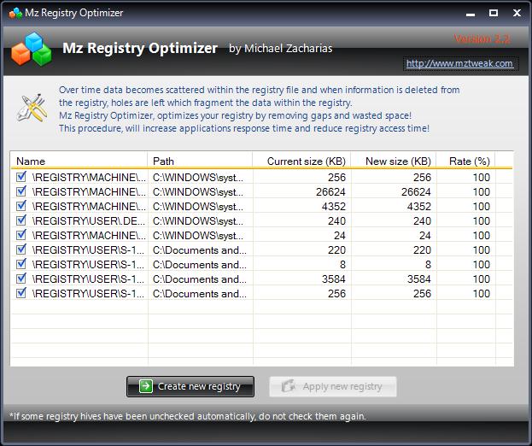This screenshot has height=446, width=532.
Task: Click the Apply new registry button
Action: (333, 386)
